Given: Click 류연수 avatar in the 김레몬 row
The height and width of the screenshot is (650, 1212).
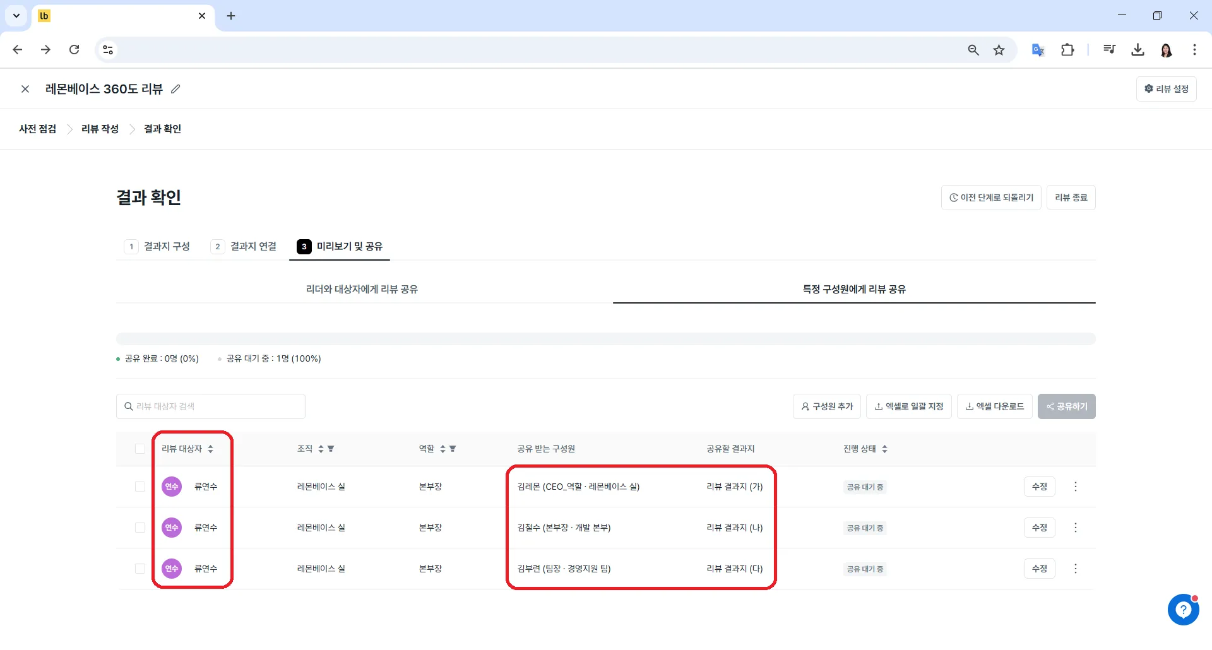Looking at the screenshot, I should 172,487.
